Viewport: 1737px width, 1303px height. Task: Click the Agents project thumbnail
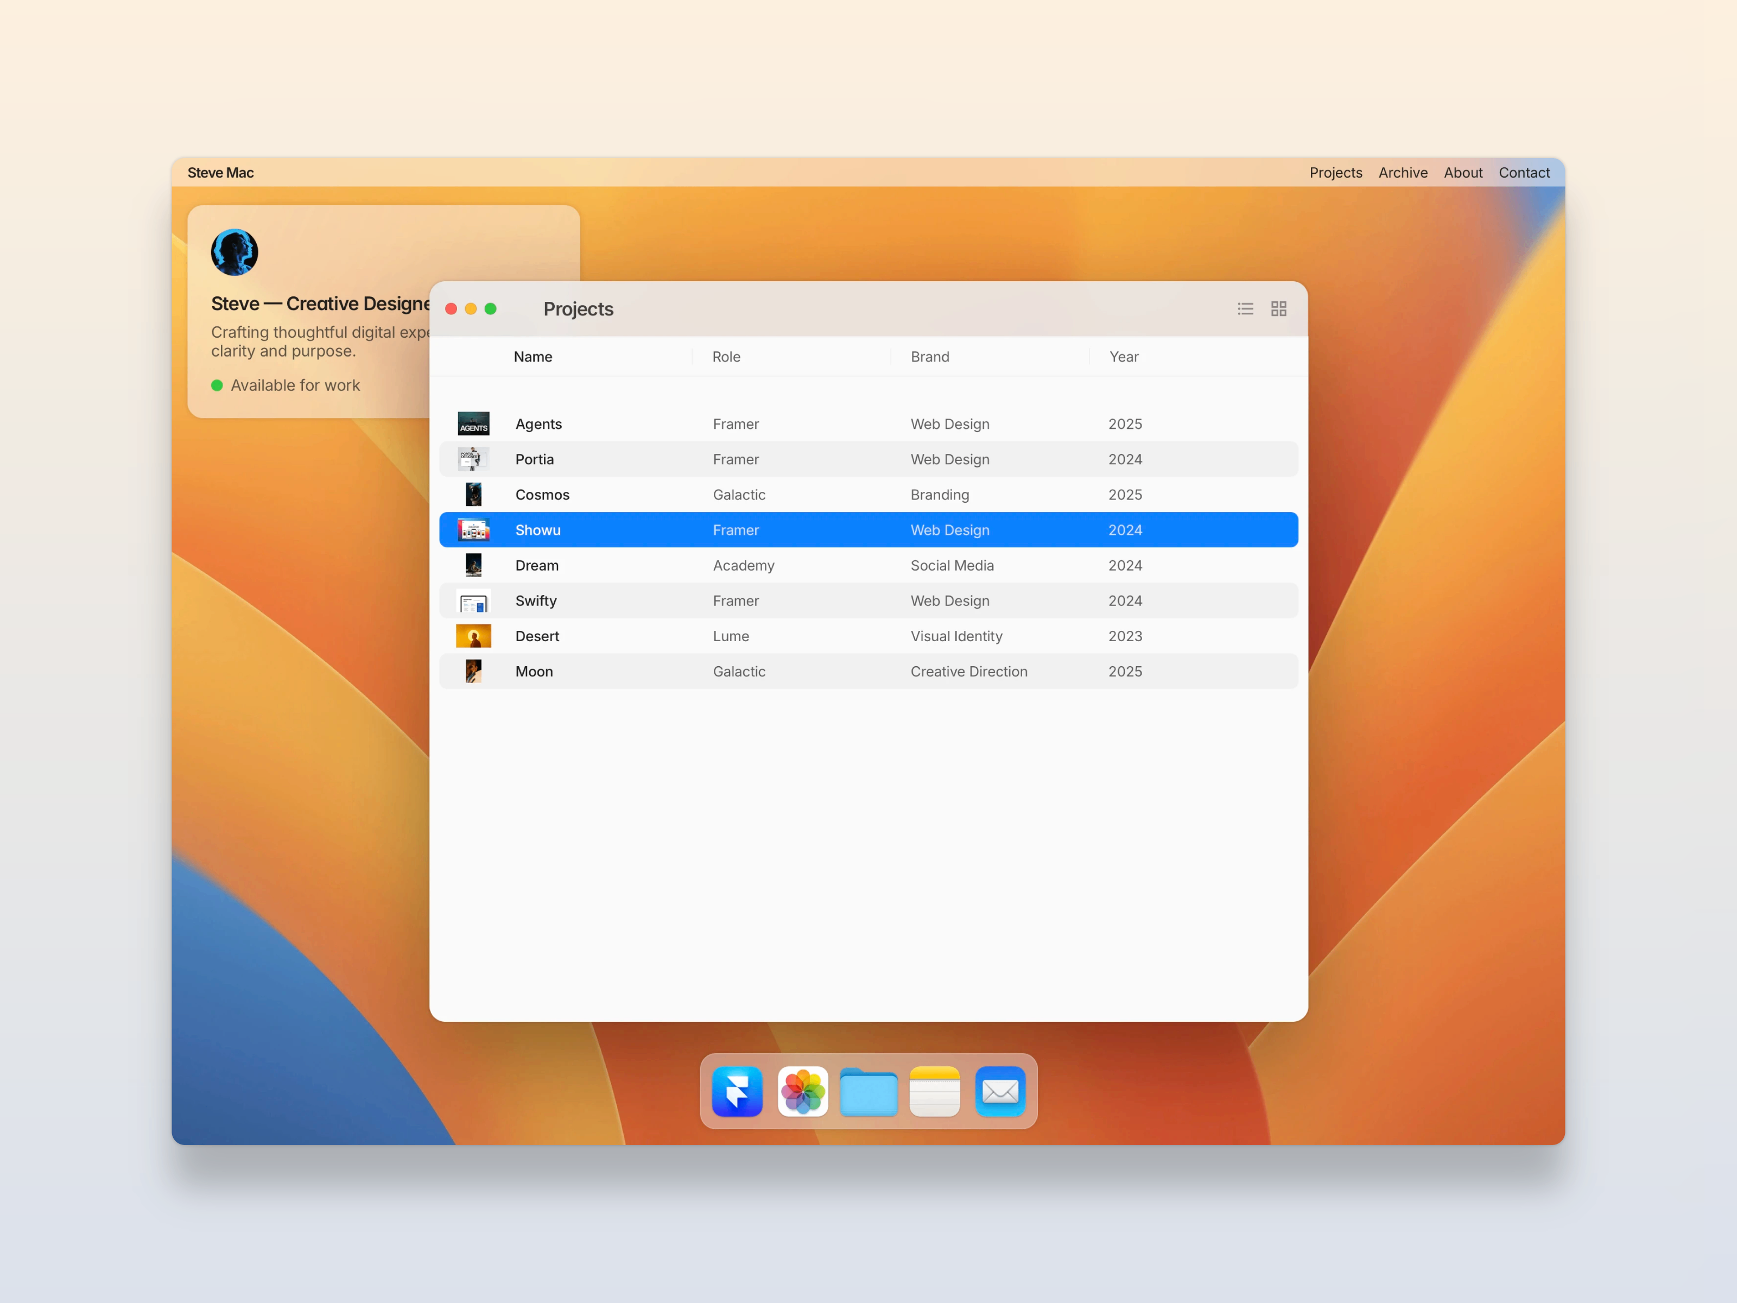pyautogui.click(x=473, y=423)
